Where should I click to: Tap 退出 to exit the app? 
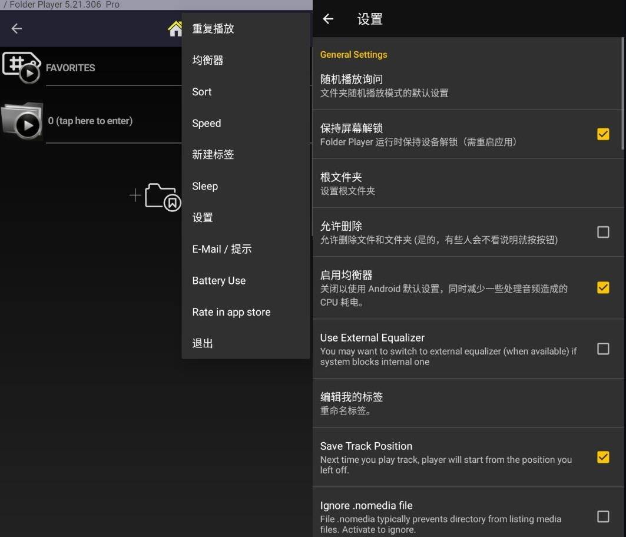click(x=203, y=343)
